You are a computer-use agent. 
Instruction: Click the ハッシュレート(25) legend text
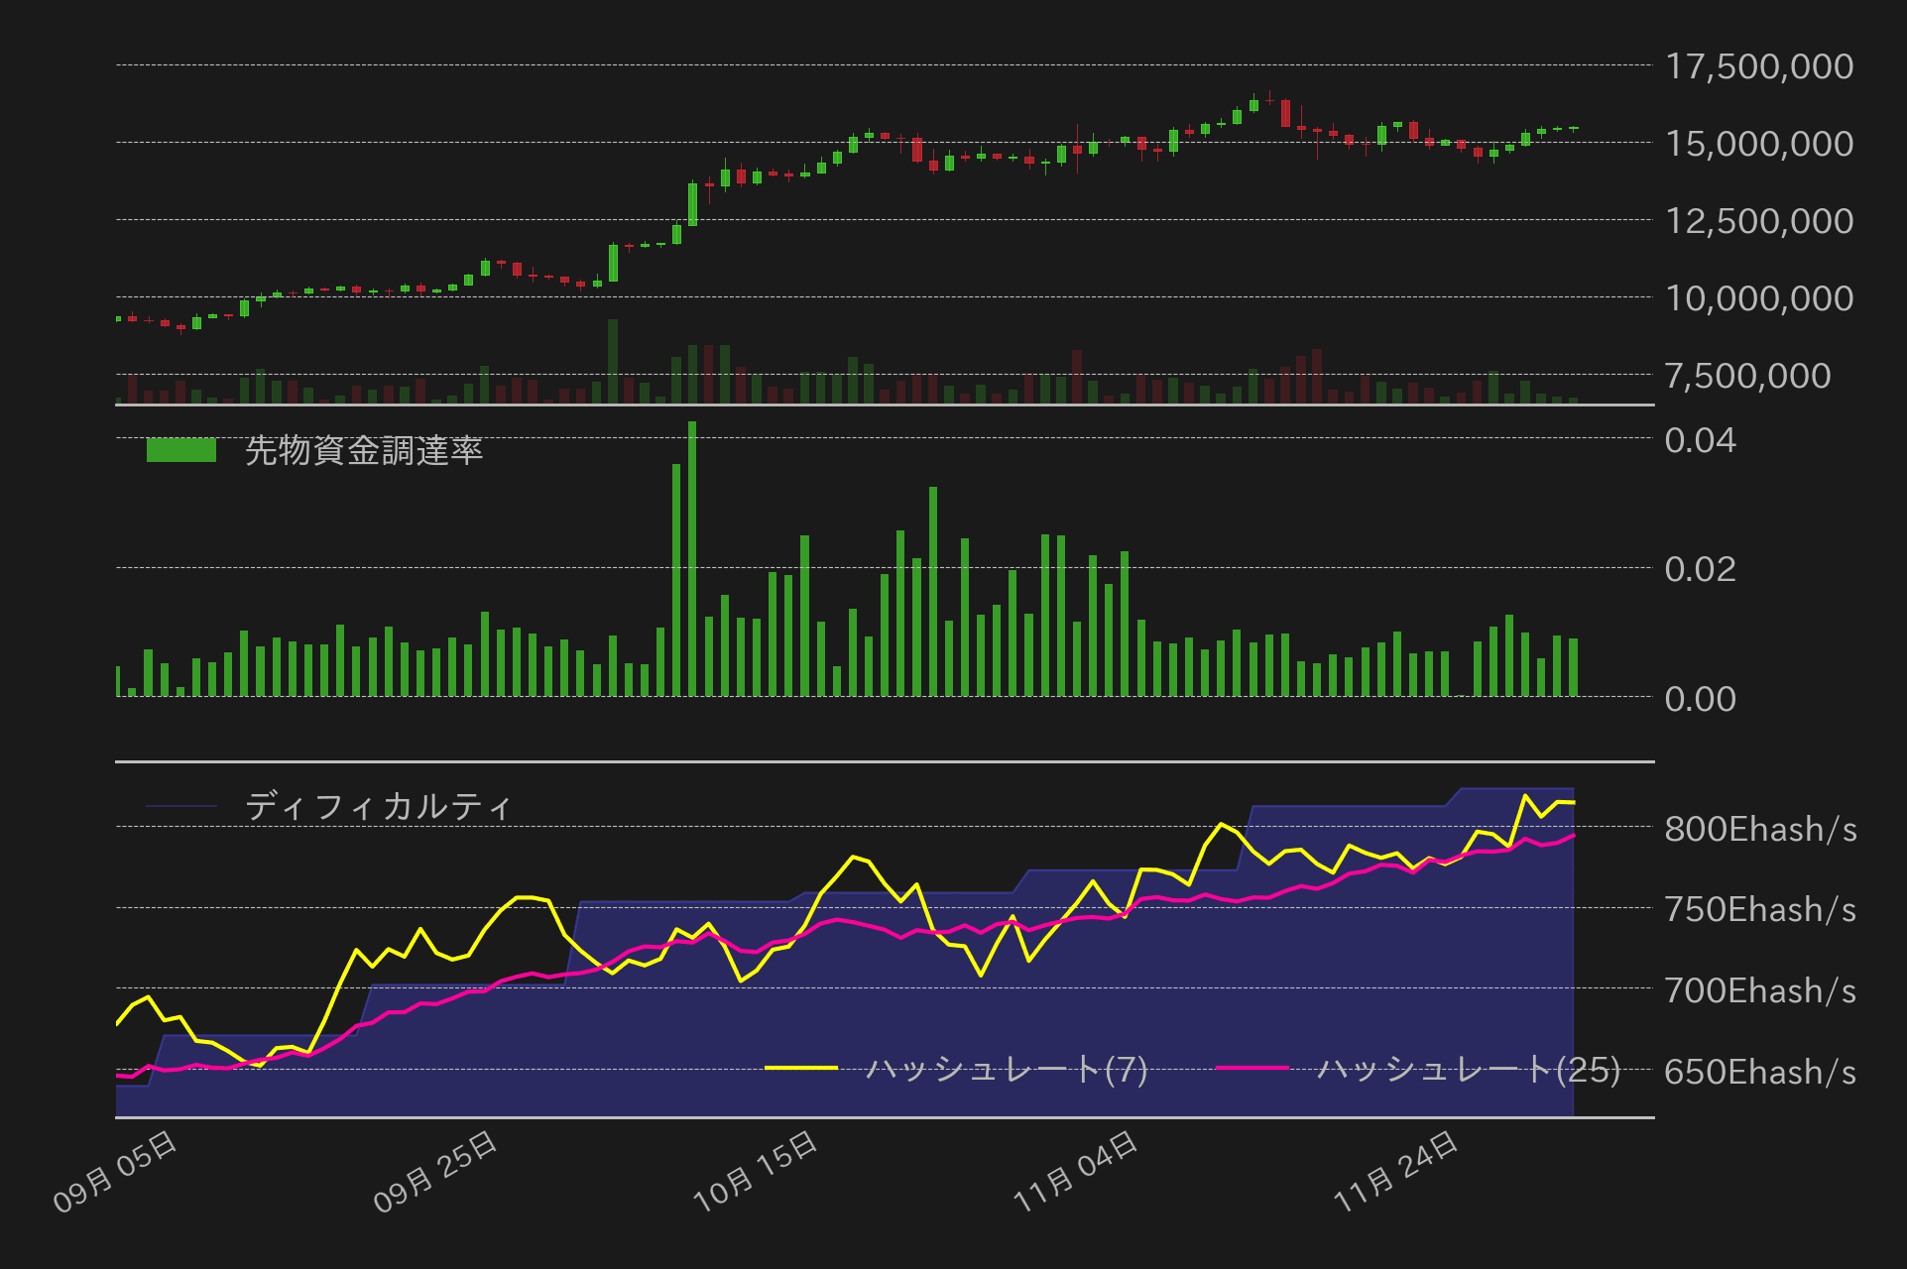click(x=1469, y=1070)
